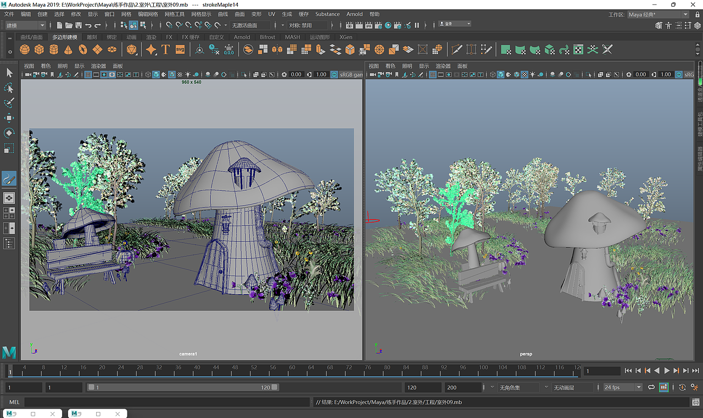
Task: Toggle loop playback button
Action: (651, 387)
